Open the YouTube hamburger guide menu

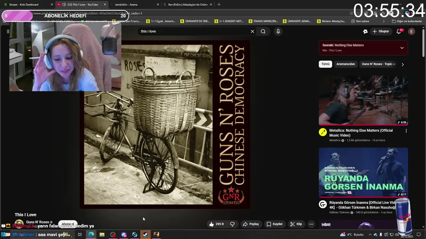(x=8, y=31)
